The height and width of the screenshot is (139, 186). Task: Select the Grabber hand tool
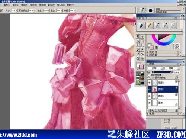point(142,59)
